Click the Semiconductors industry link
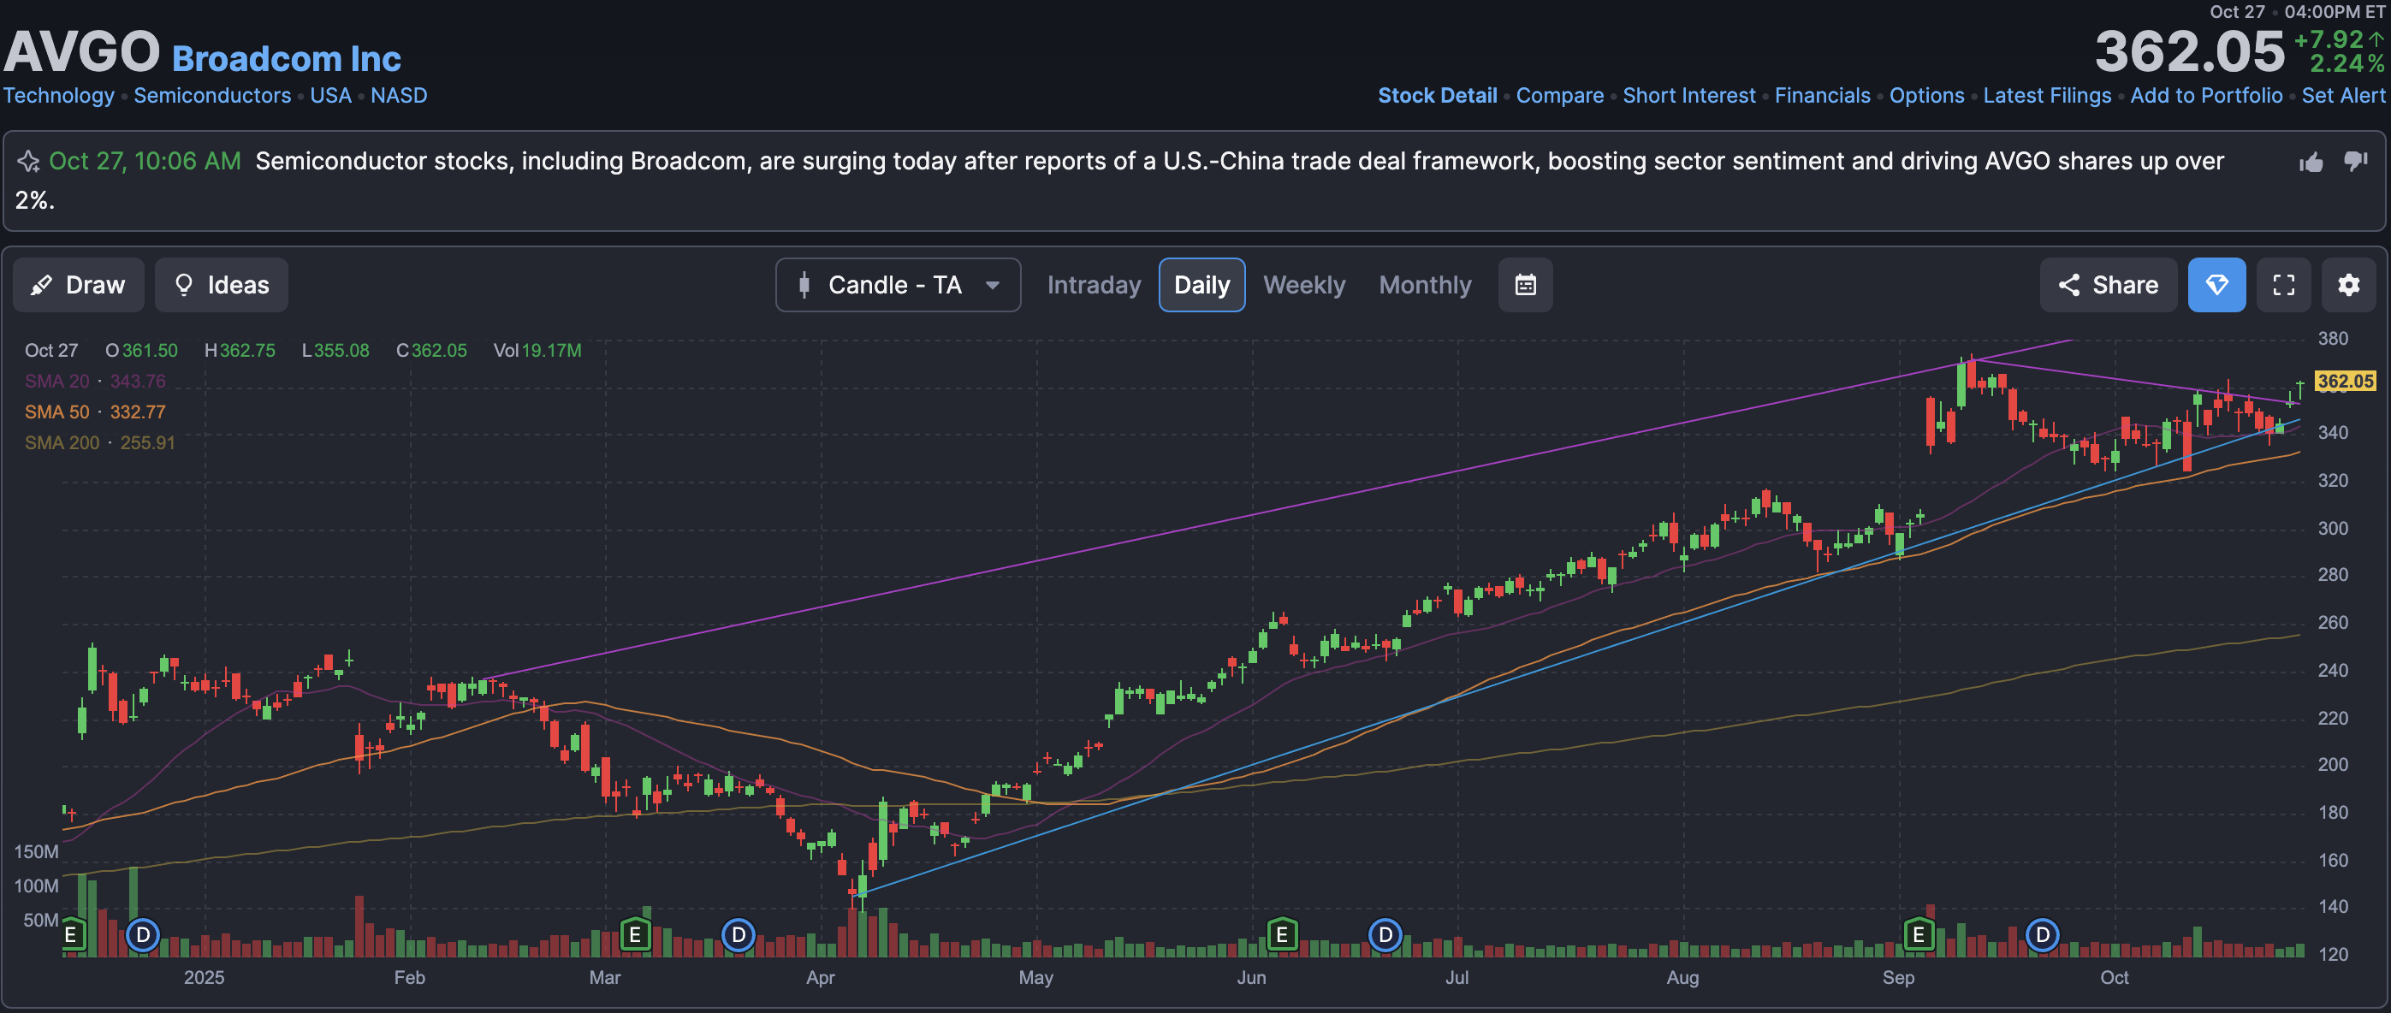The width and height of the screenshot is (2391, 1013). pyautogui.click(x=211, y=96)
